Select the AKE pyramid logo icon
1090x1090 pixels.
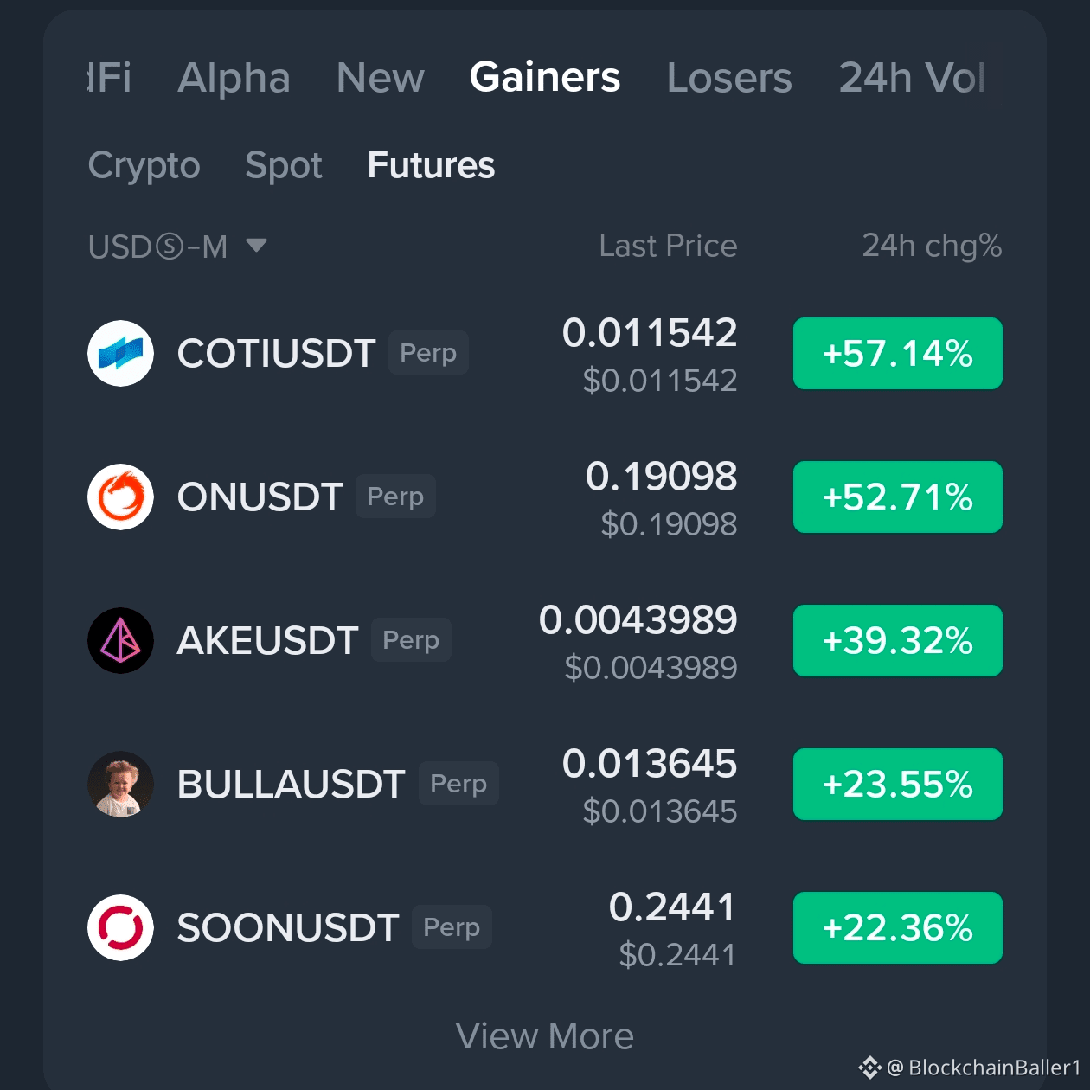click(x=120, y=640)
